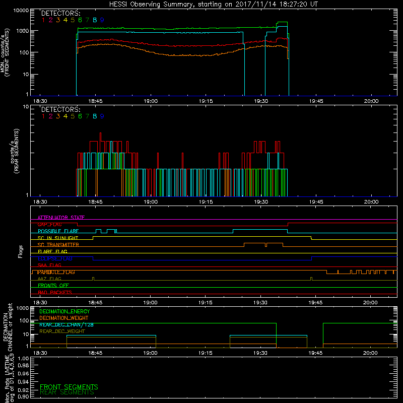
Task: Select cyan detector 8 in rear segments legend
Action: coord(95,116)
